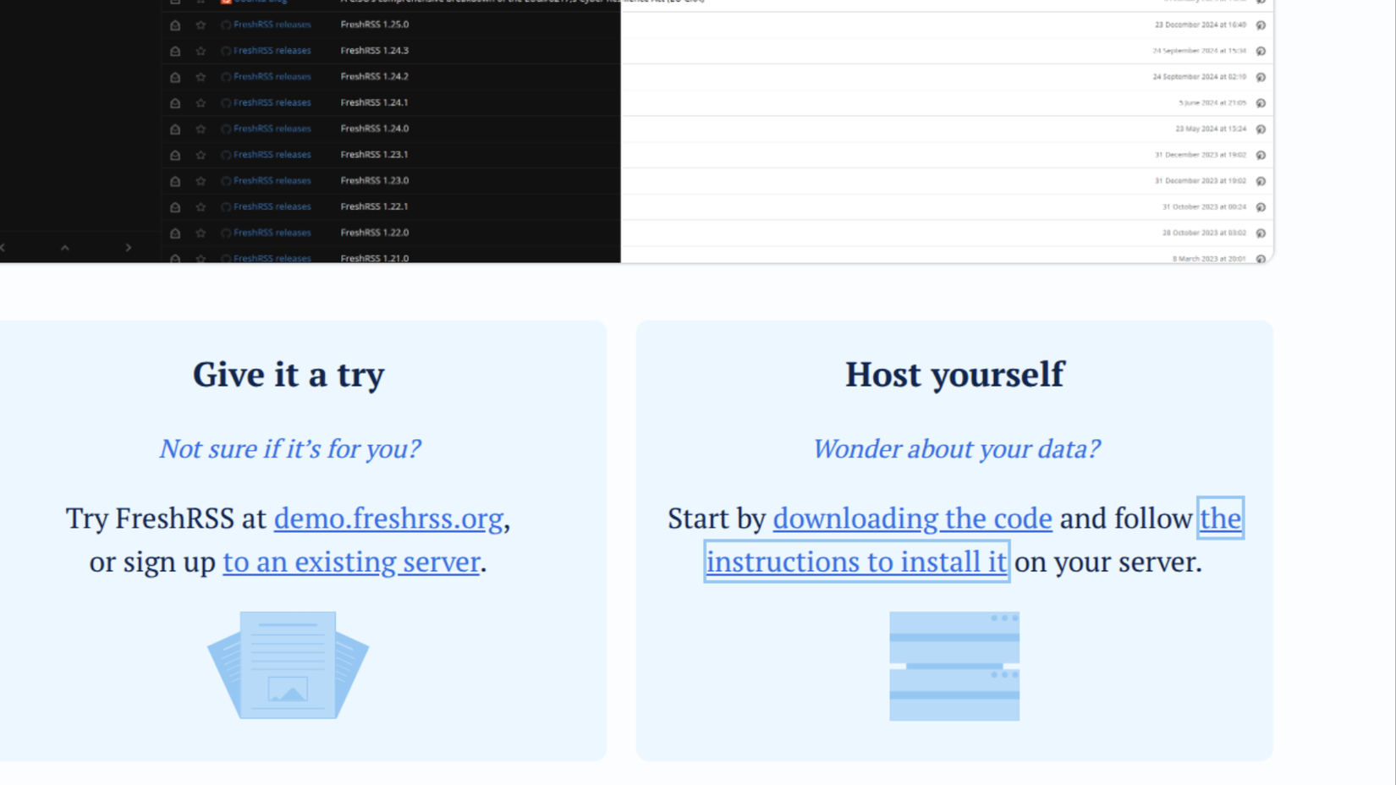This screenshot has width=1396, height=785.
Task: Toggle read icon on FreshRSS 1.23.0 row
Action: click(x=175, y=181)
